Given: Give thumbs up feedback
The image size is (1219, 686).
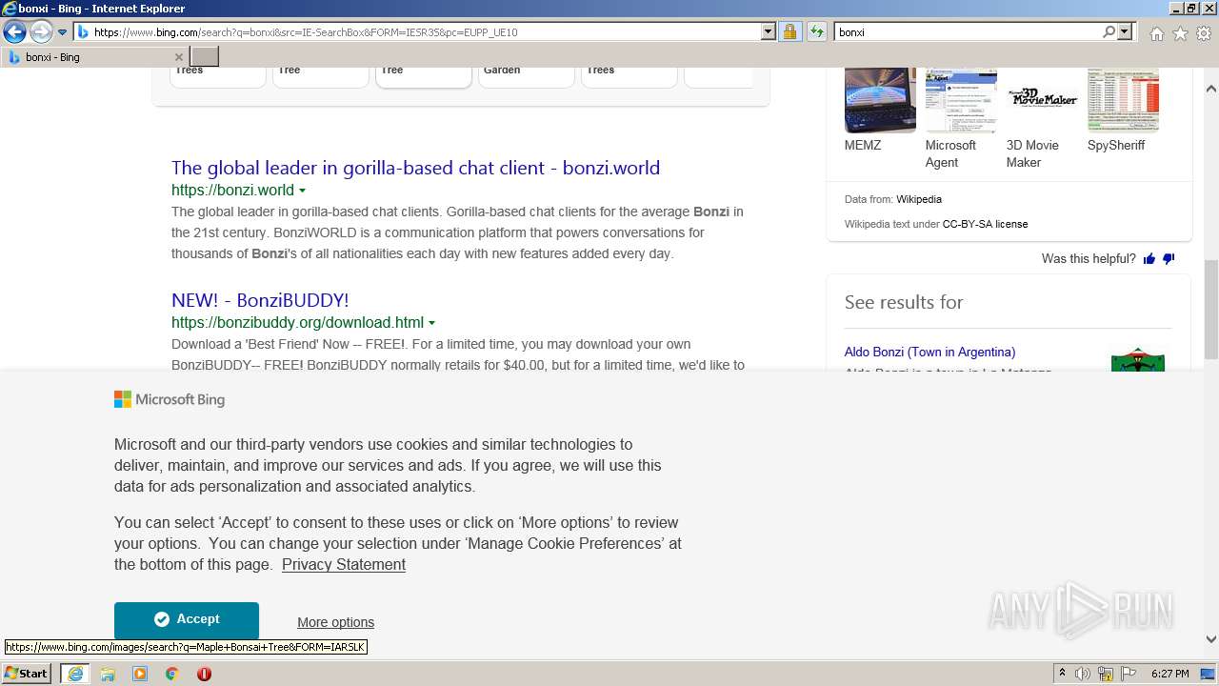Looking at the screenshot, I should 1149,259.
